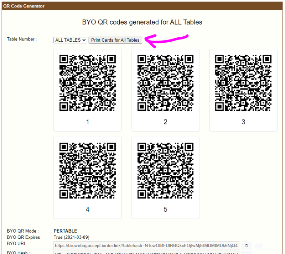Click the QR code image for table 3
The image size is (285, 254).
point(243,83)
